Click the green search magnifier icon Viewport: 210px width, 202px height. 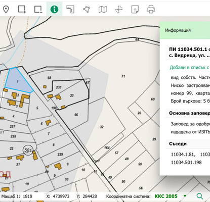(x=200, y=196)
